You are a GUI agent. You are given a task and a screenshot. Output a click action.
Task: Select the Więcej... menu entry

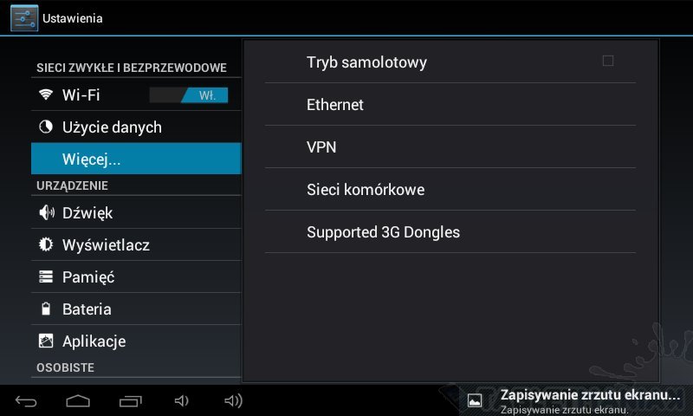click(x=136, y=159)
